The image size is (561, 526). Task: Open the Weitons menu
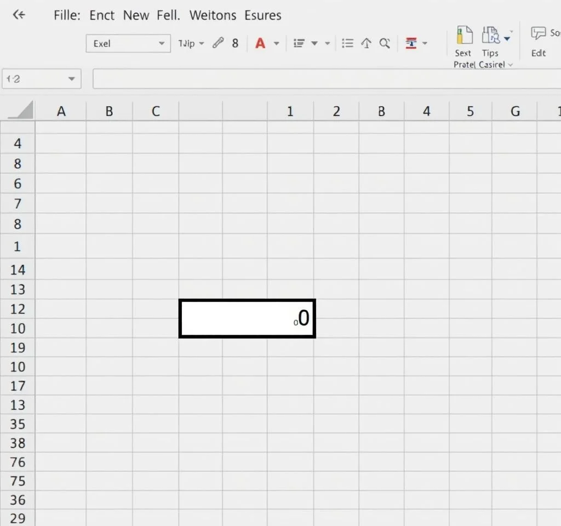[212, 15]
